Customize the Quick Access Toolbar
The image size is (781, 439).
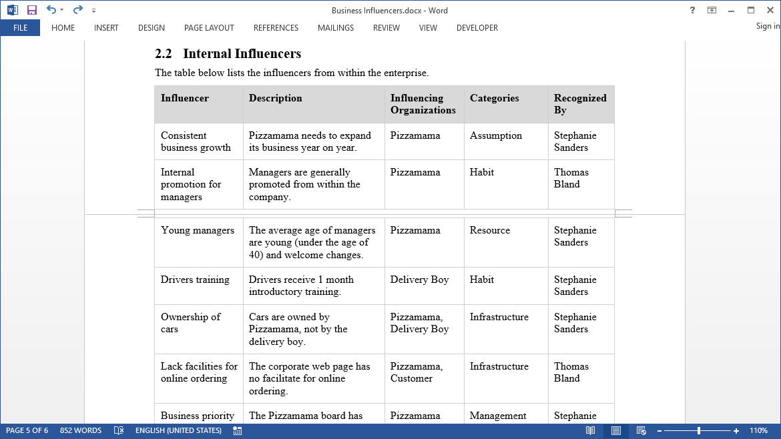(93, 9)
